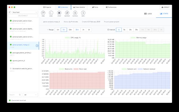Open the Stats Monitor tab

coord(79,7)
